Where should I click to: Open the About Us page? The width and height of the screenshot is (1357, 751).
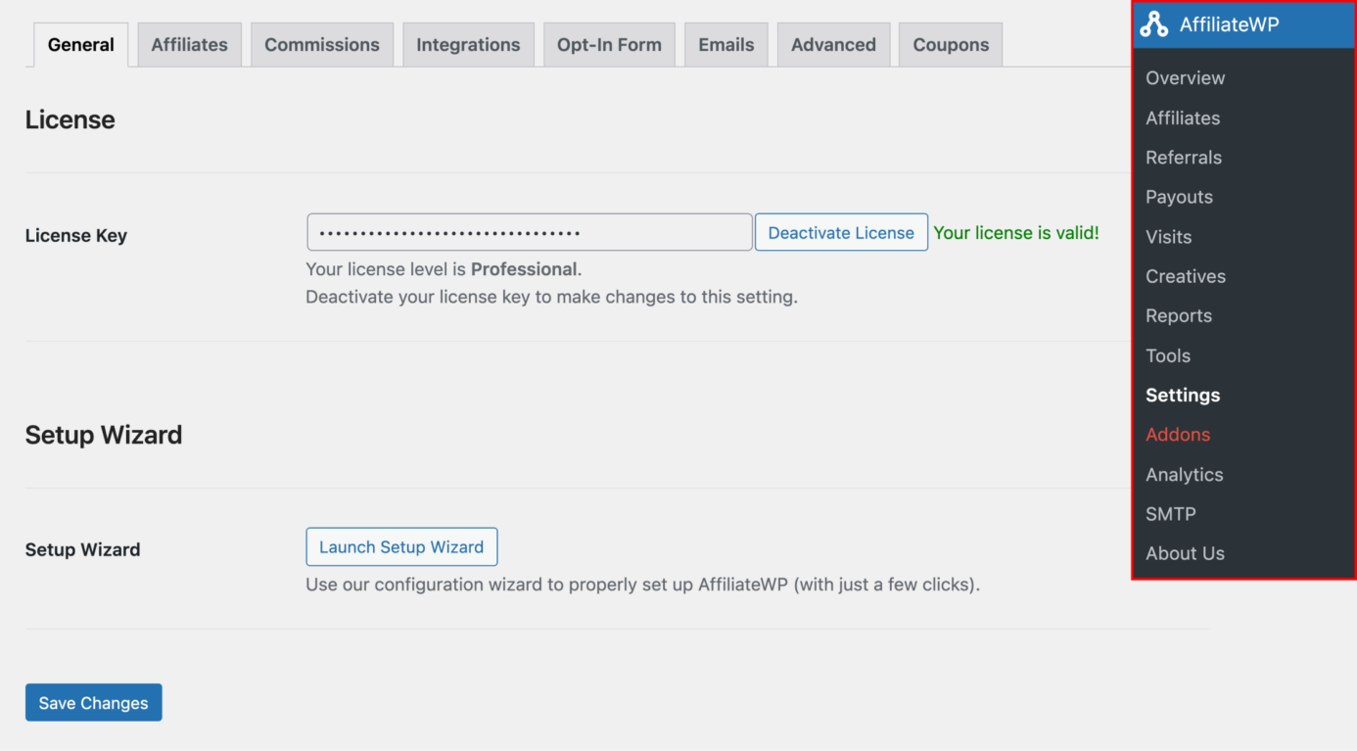pyautogui.click(x=1186, y=553)
